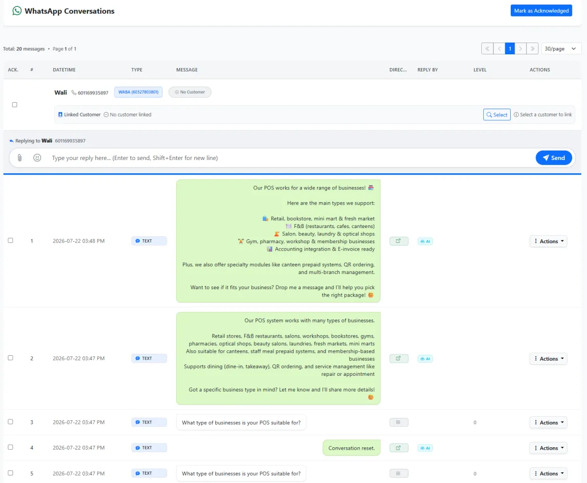Select page 1 in pagination
Viewport: 587px width, 483px height.
pyautogui.click(x=510, y=48)
